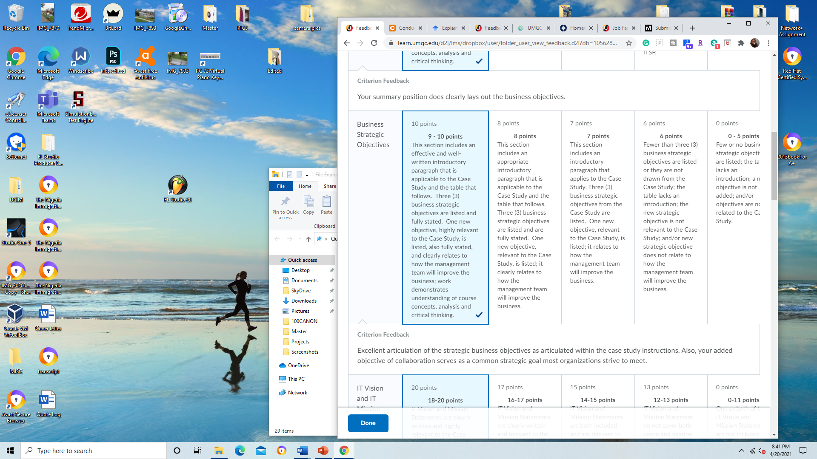Screen dimensions: 817x459
Task: Click the webpage vertical scrollbar thumb
Action: (774, 166)
